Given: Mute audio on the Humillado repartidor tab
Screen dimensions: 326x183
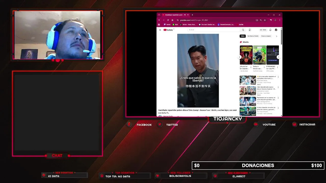Looking at the screenshot, I should point(185,15).
